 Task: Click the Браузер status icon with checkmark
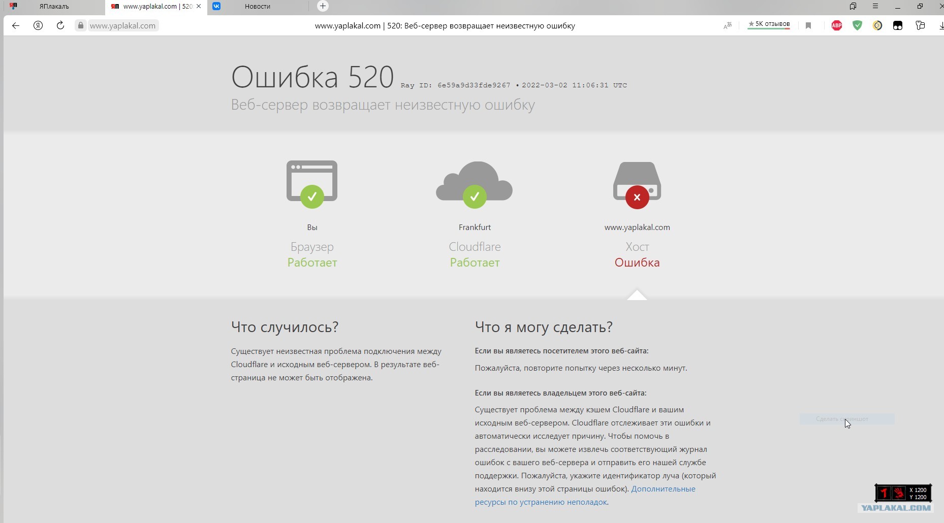(x=312, y=184)
